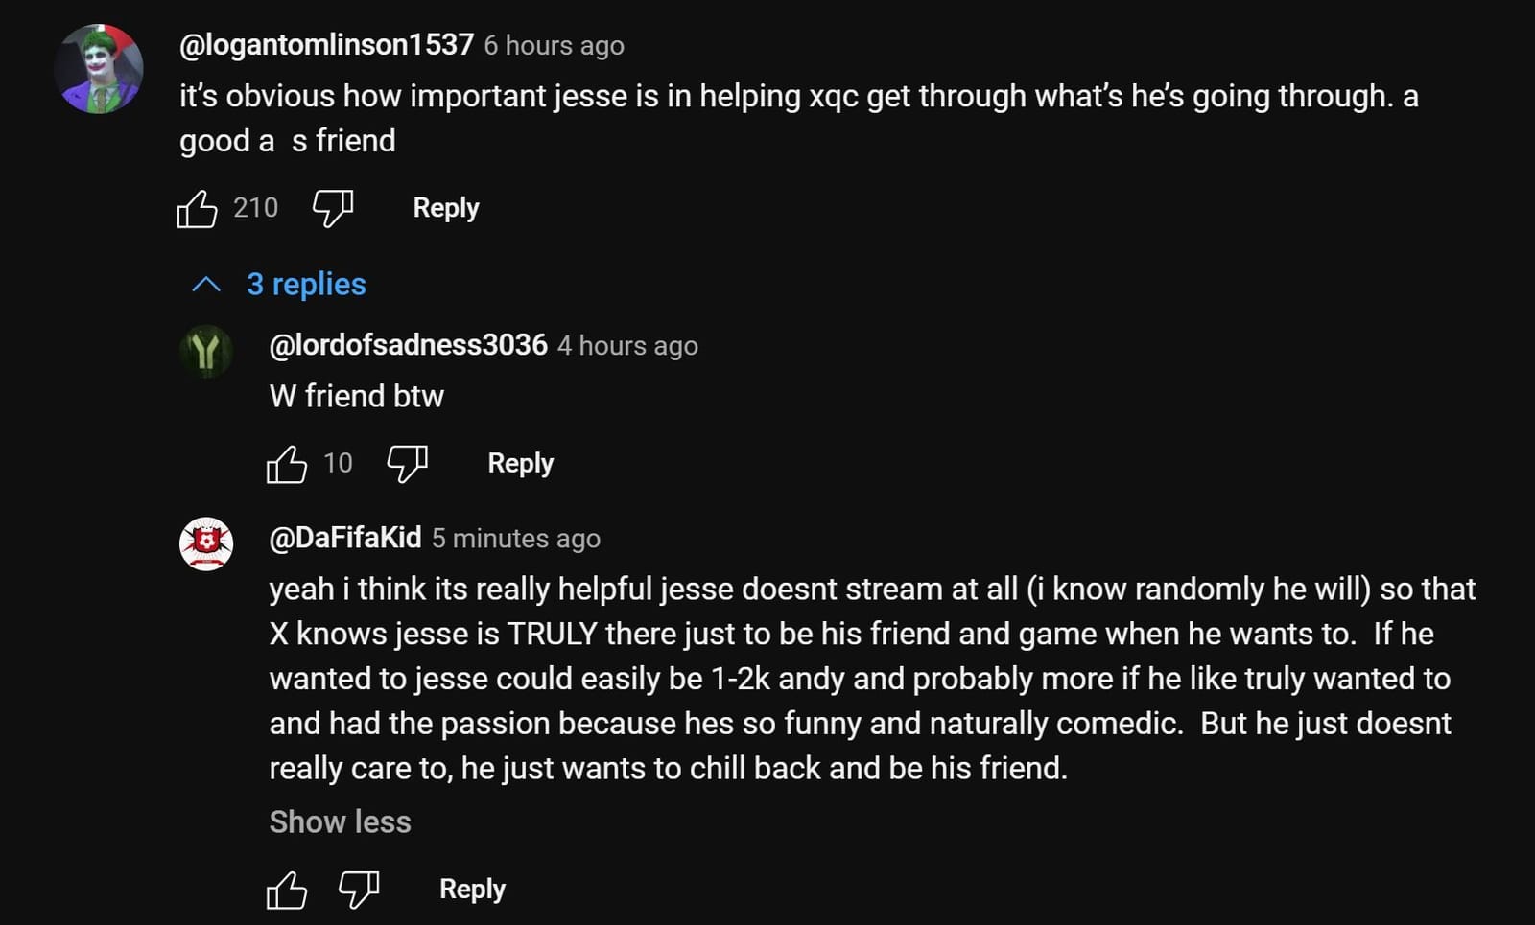
Task: Like the reply by DaFifaKid
Action: click(287, 890)
